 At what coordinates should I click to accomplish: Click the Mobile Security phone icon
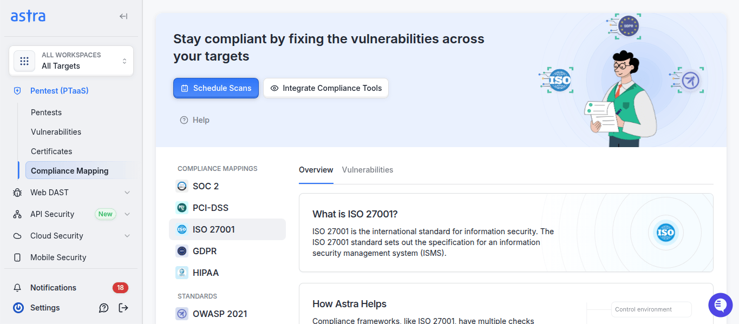pyautogui.click(x=17, y=257)
